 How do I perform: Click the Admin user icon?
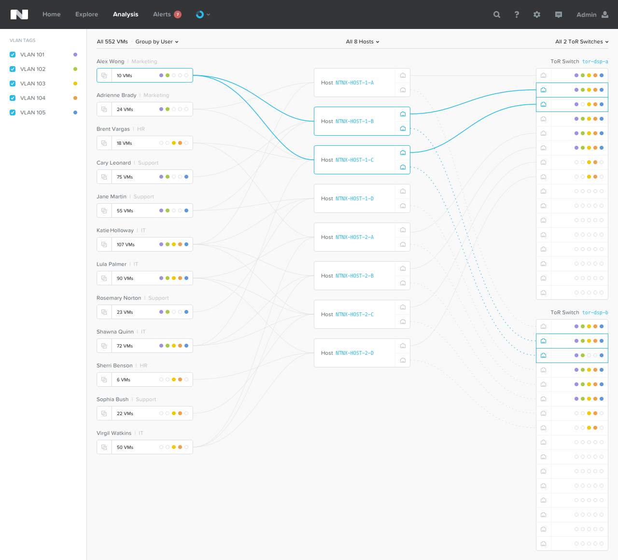coord(605,14)
